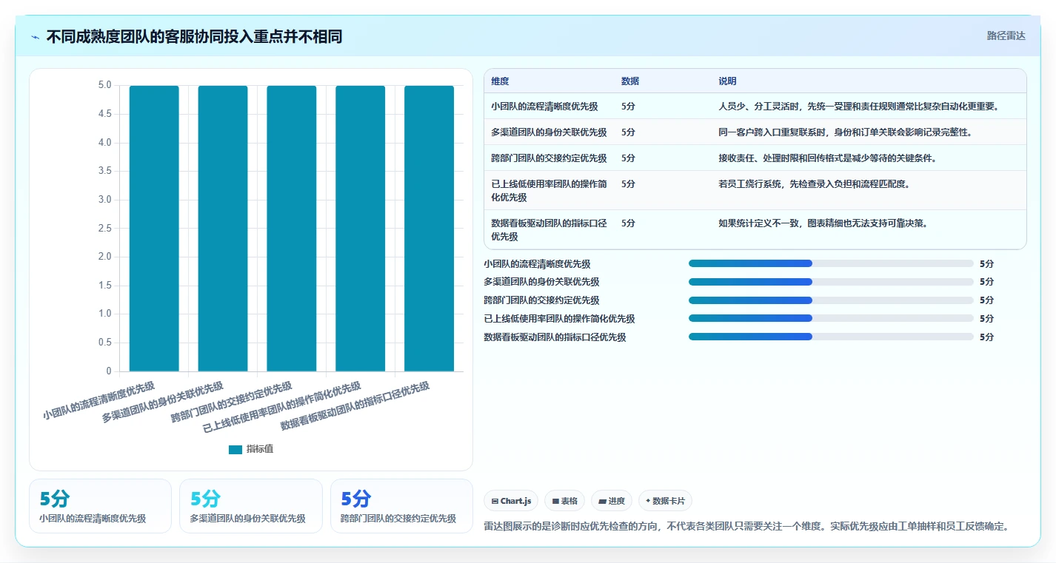The height and width of the screenshot is (563, 1056).
Task: Click the 小团队的流程清晰度优先级 progress bar
Action: [831, 263]
